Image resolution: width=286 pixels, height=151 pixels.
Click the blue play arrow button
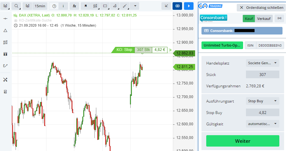[x=189, y=6]
